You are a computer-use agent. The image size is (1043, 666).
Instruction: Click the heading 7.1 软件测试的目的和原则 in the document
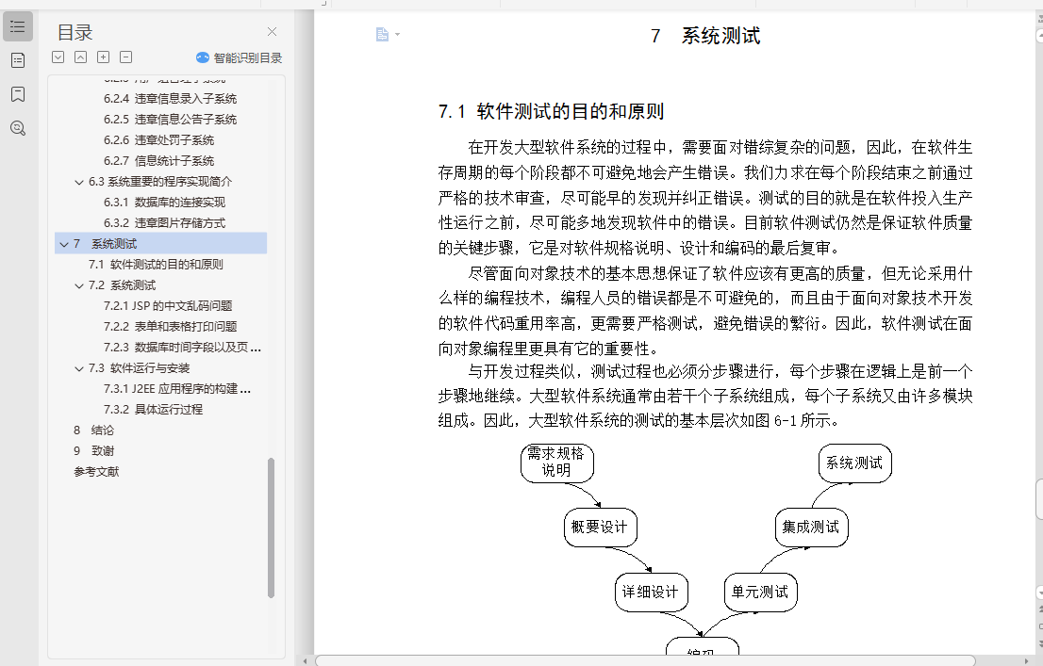click(x=551, y=112)
